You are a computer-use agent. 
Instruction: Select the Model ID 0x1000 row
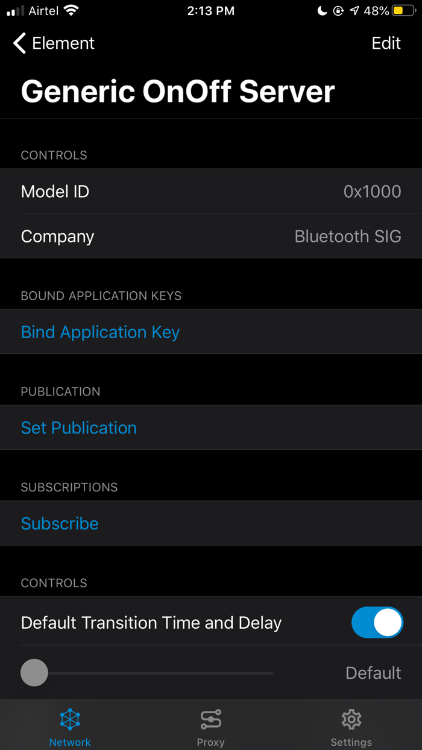(x=211, y=191)
